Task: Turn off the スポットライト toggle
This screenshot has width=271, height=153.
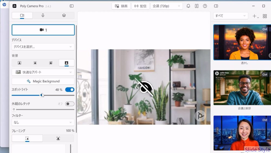Action: coord(70,90)
